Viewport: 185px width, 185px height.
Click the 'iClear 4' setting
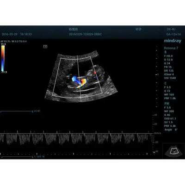pos(169,74)
